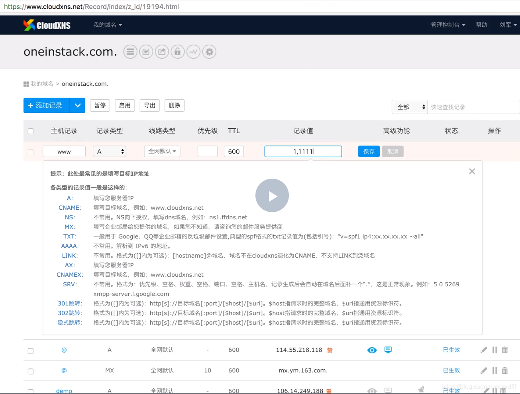Pause the @ A record 114.55.218.118

[494, 350]
